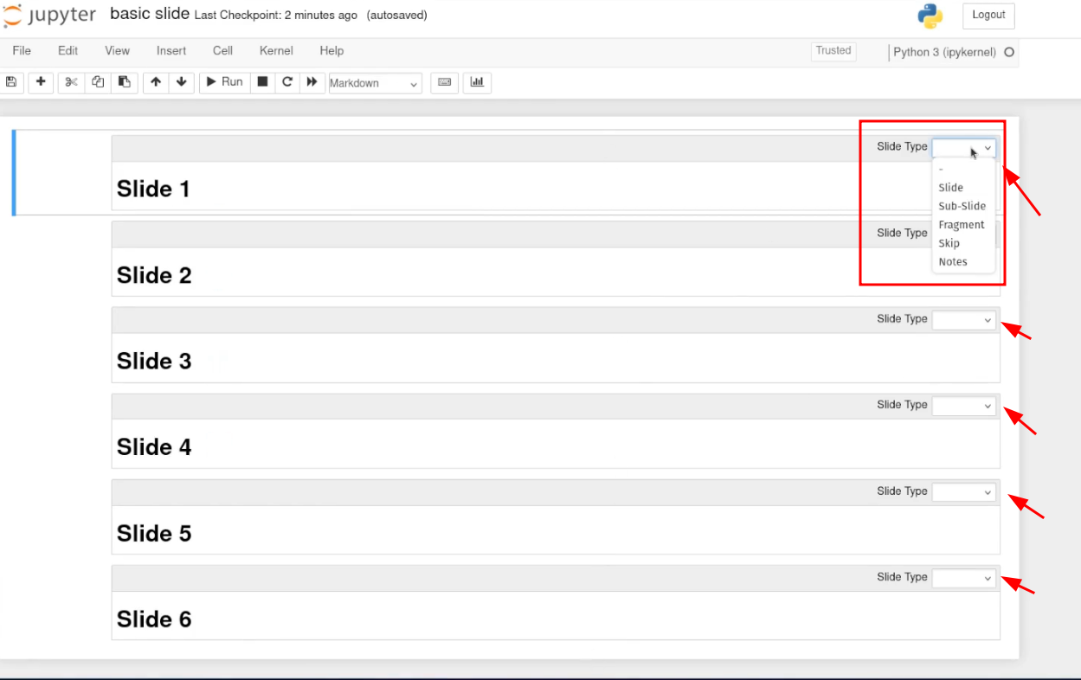1081x680 pixels.
Task: Restart kernel and run all with fast-forward icon
Action: point(312,82)
